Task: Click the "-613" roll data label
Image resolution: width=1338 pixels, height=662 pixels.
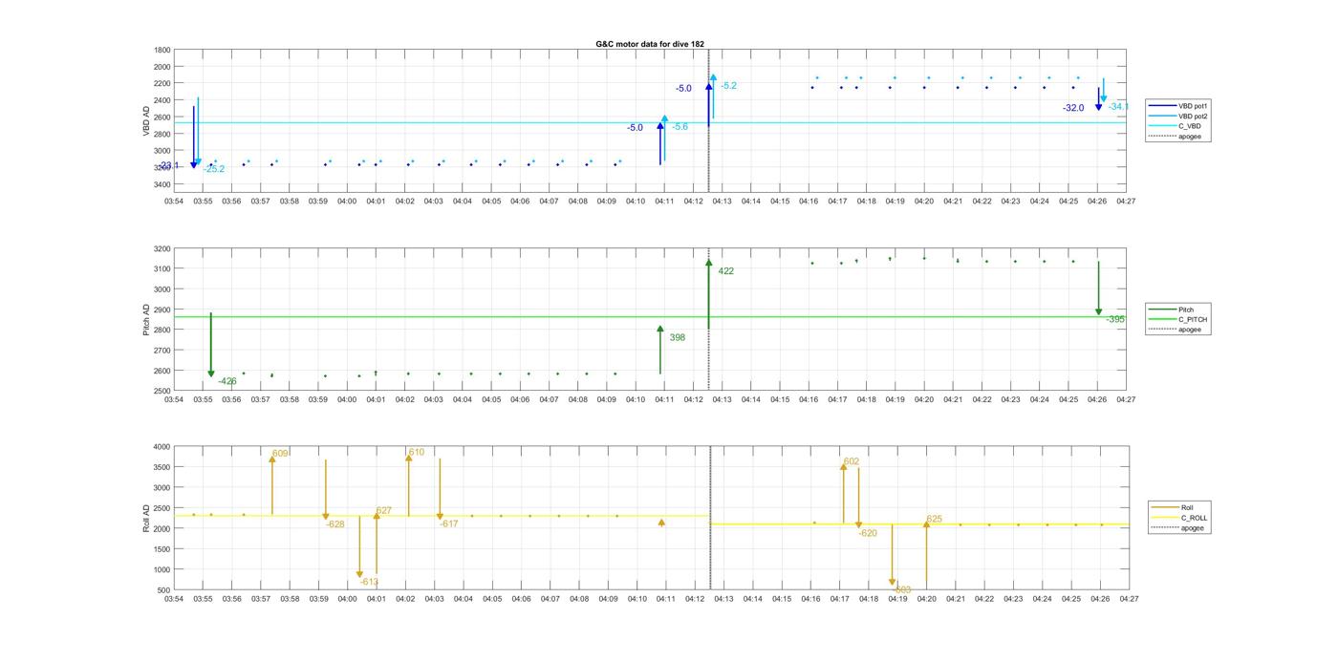Action: pos(370,582)
